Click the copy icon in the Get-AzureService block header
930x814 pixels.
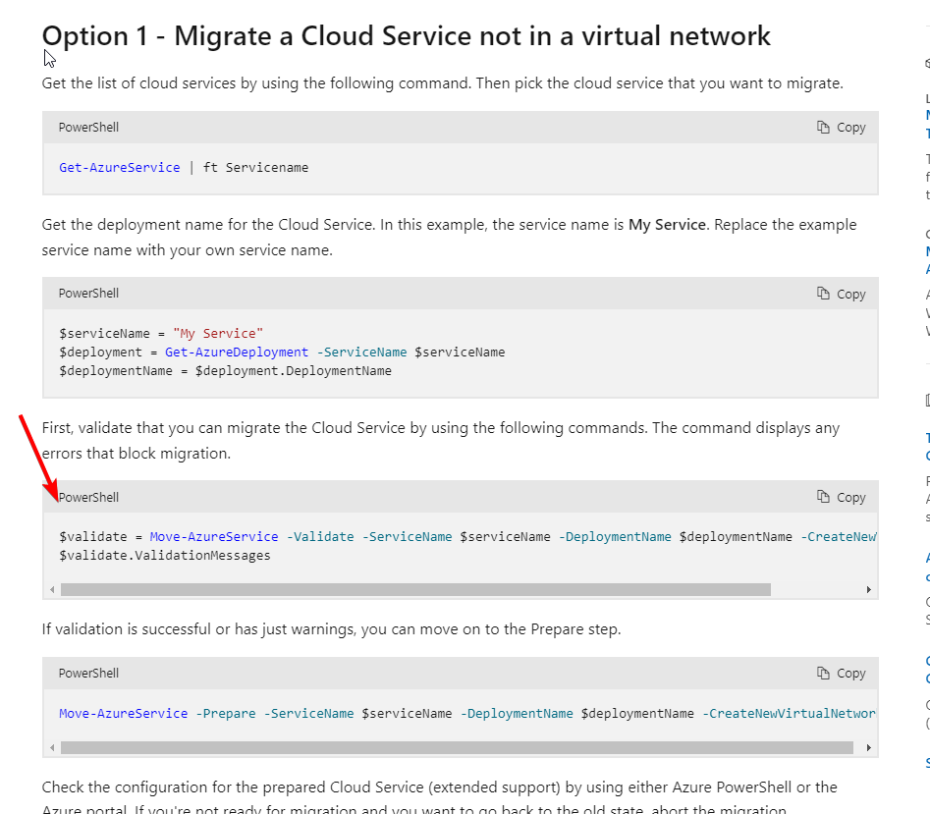823,127
